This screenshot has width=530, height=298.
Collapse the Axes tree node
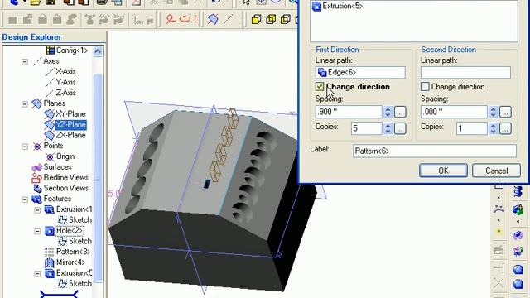coord(25,61)
